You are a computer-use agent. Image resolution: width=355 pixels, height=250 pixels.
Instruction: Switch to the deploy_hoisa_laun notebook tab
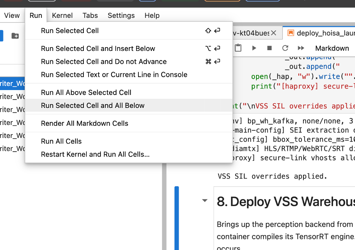click(x=319, y=33)
